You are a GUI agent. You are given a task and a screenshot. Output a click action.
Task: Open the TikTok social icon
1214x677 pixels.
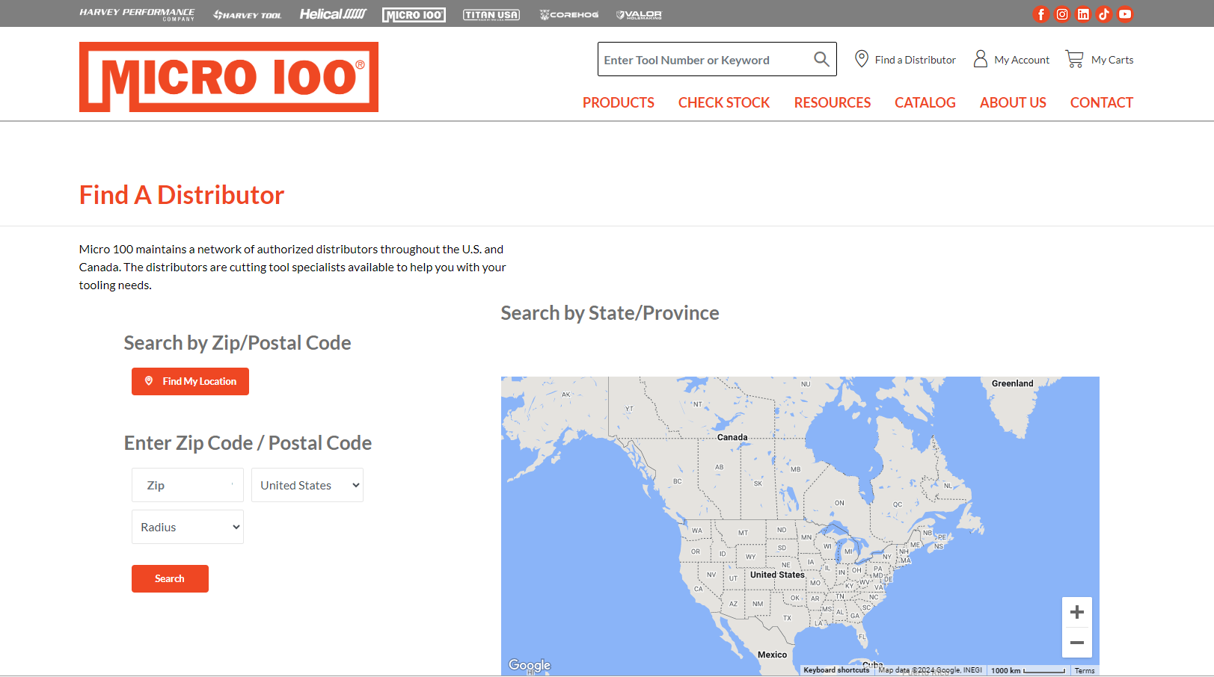[1103, 14]
